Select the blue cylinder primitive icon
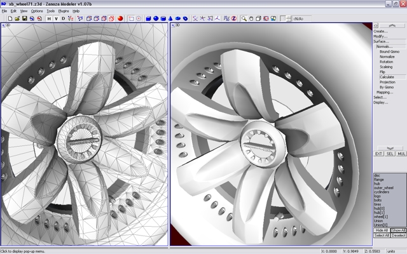The width and height of the screenshot is (407, 254). coord(163,18)
